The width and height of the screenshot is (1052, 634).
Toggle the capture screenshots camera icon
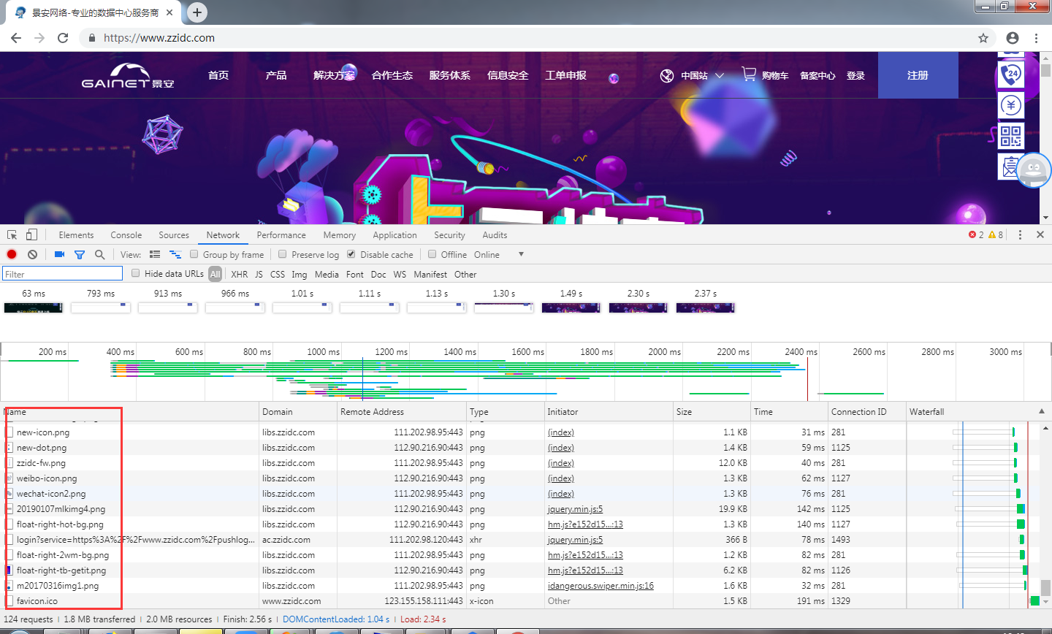(59, 254)
